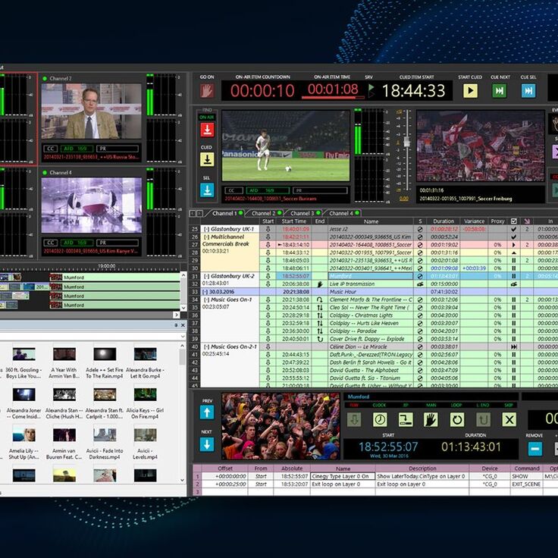Set the CLOCK start mode icon
558x558 pixels.
[380, 419]
